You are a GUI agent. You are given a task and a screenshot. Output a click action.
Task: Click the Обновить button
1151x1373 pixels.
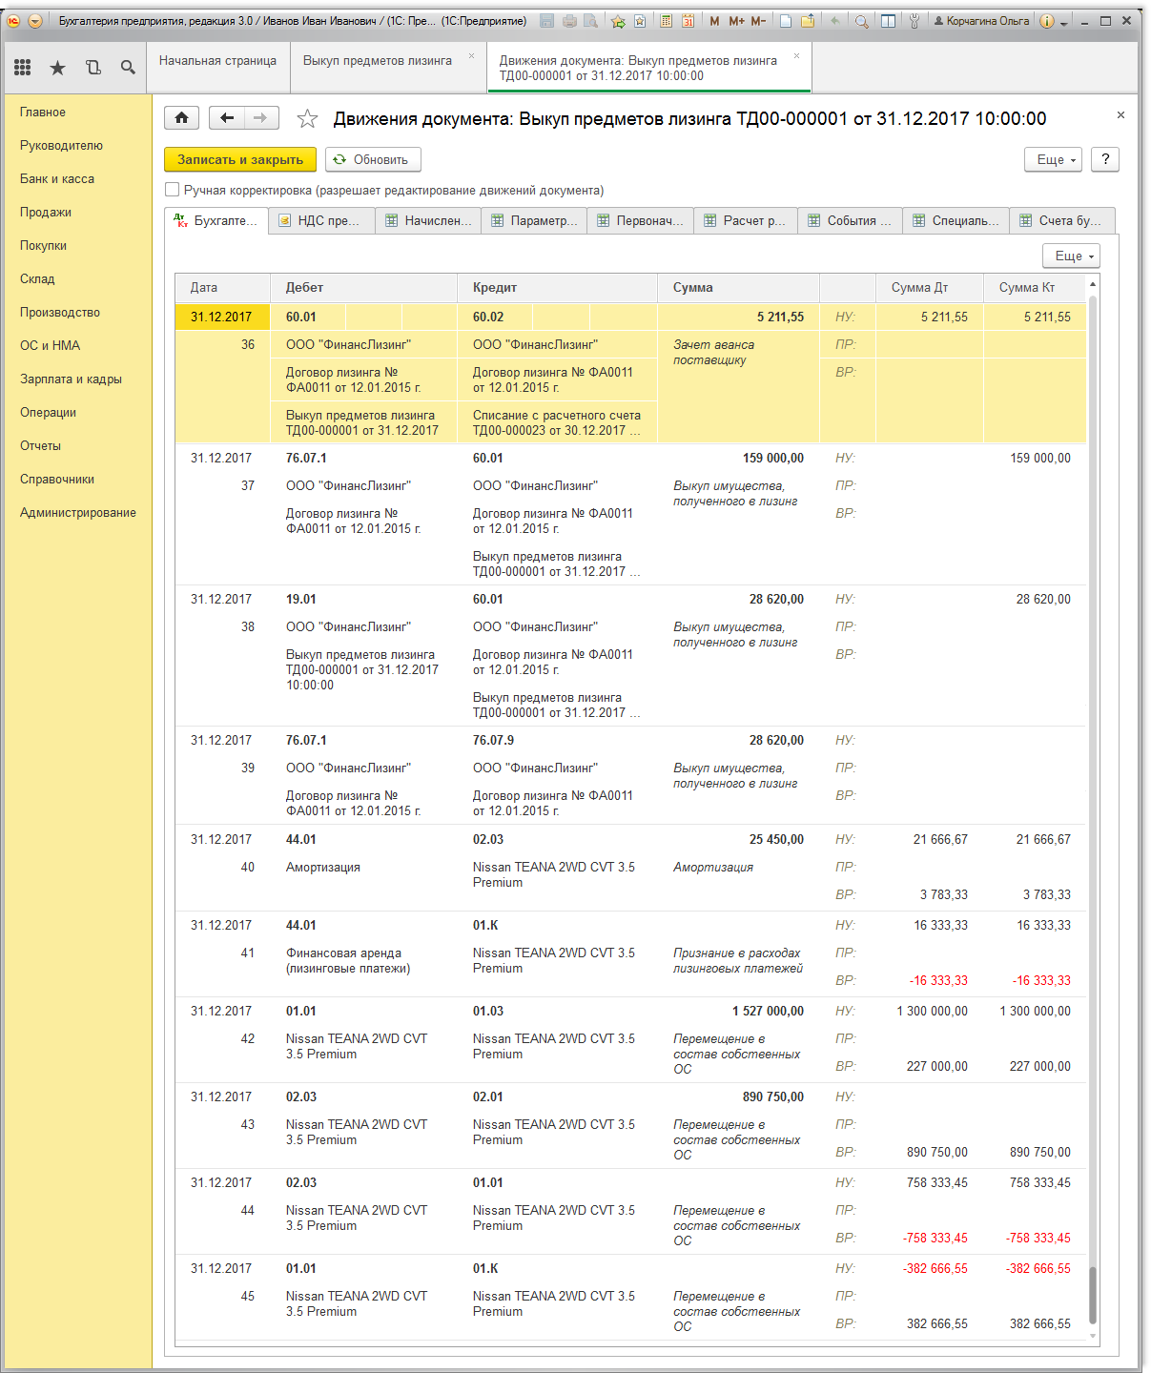(x=373, y=159)
